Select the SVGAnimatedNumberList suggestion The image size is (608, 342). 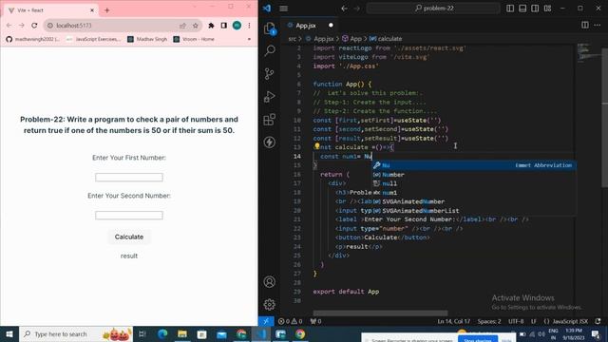click(x=474, y=211)
